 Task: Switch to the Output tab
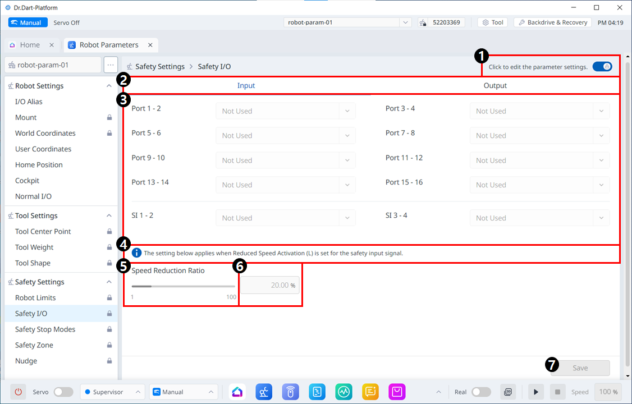pos(495,86)
